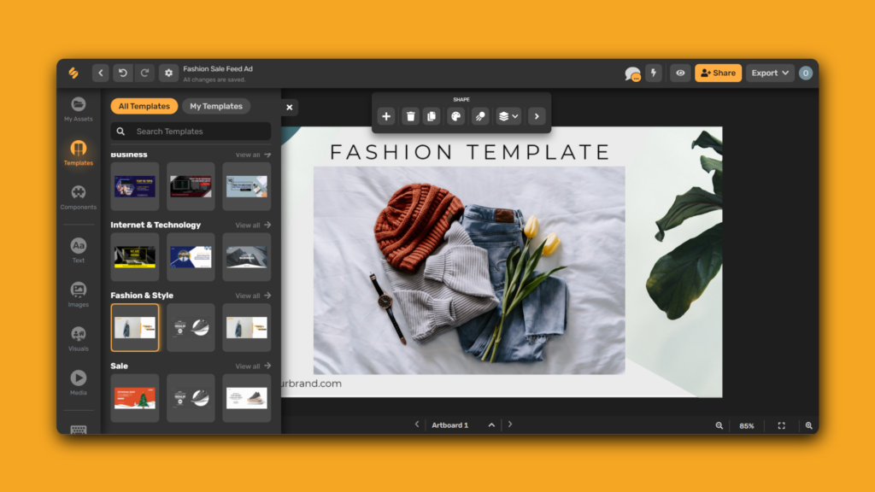Image resolution: width=875 pixels, height=492 pixels.
Task: Click the lightning bolt quick actions icon
Action: pos(654,73)
